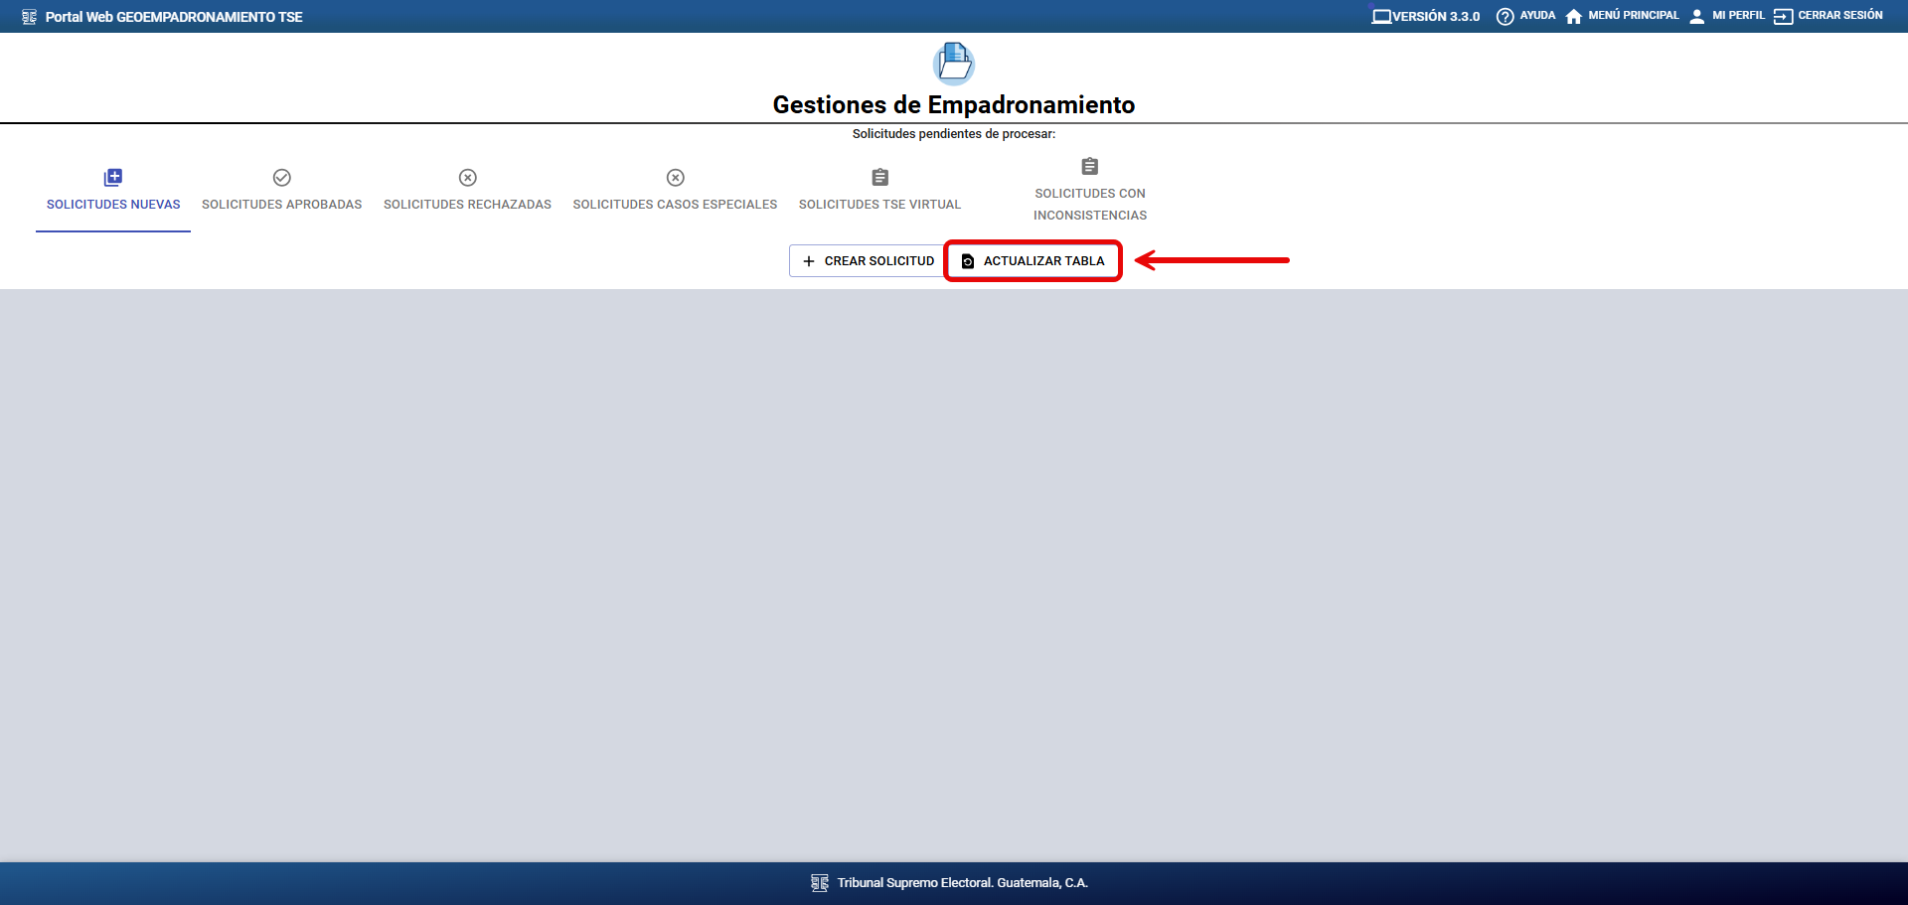Screen dimensions: 1908x905
Task: Click the document icon above the page title
Action: pos(954,63)
